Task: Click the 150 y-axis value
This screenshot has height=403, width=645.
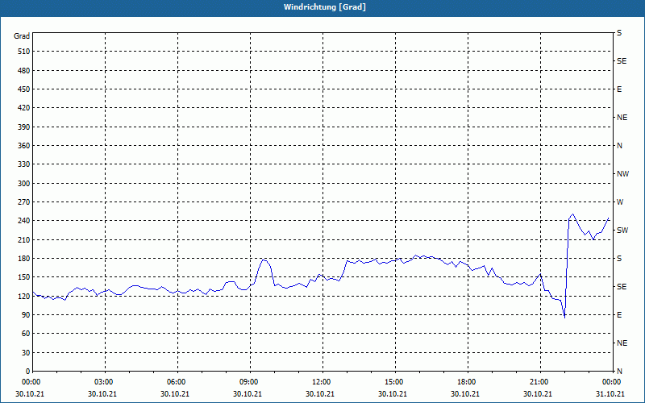Action: pyautogui.click(x=24, y=277)
